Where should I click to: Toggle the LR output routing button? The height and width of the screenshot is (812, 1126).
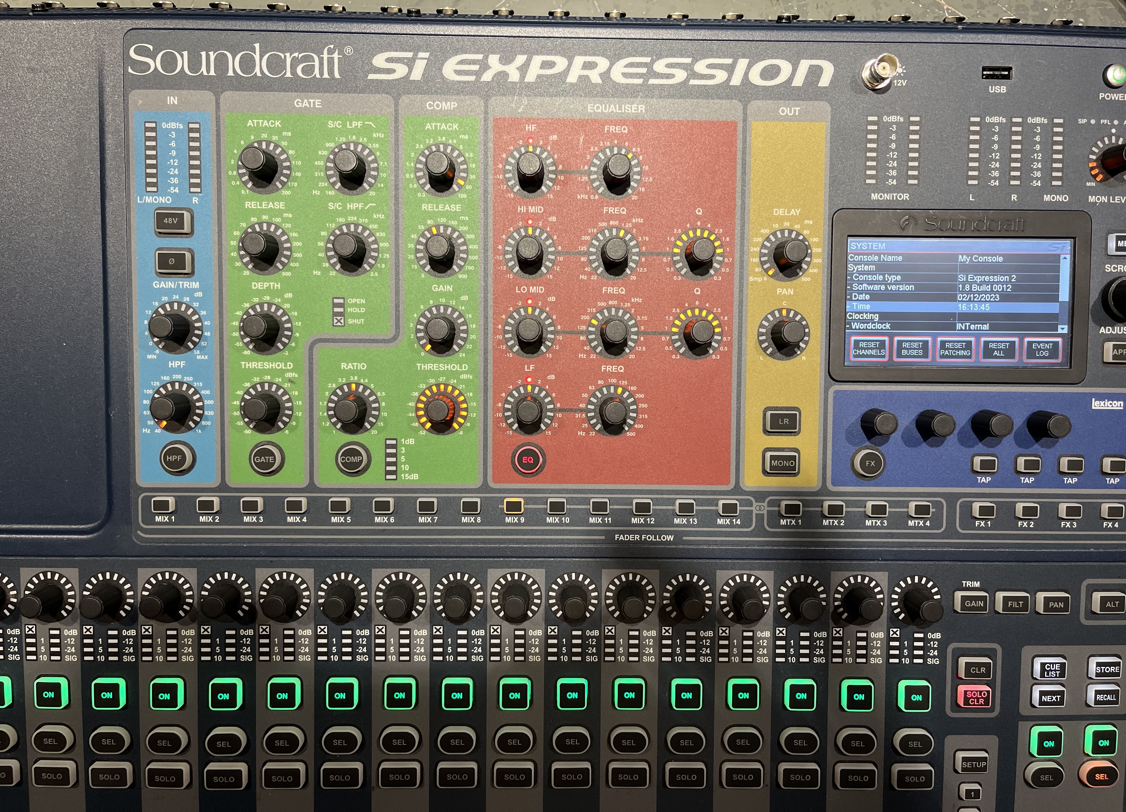coord(783,422)
